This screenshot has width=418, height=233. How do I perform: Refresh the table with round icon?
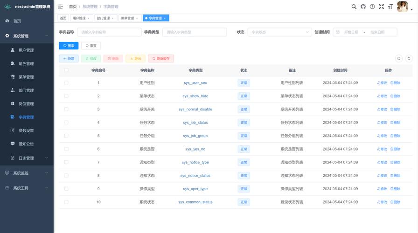pos(409,59)
